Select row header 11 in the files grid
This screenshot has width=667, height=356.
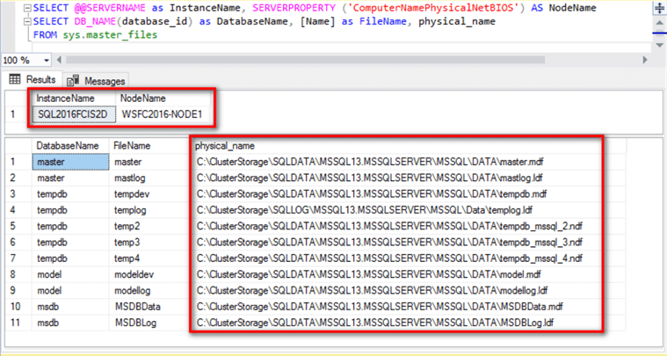tap(18, 323)
